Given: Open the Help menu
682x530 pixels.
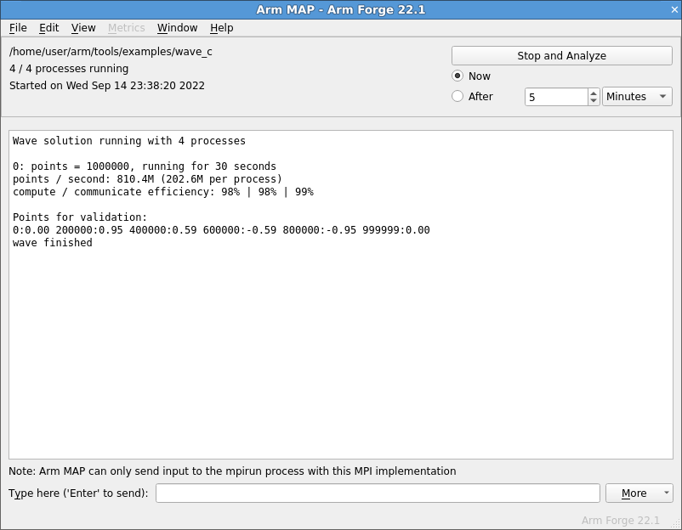Looking at the screenshot, I should [221, 28].
